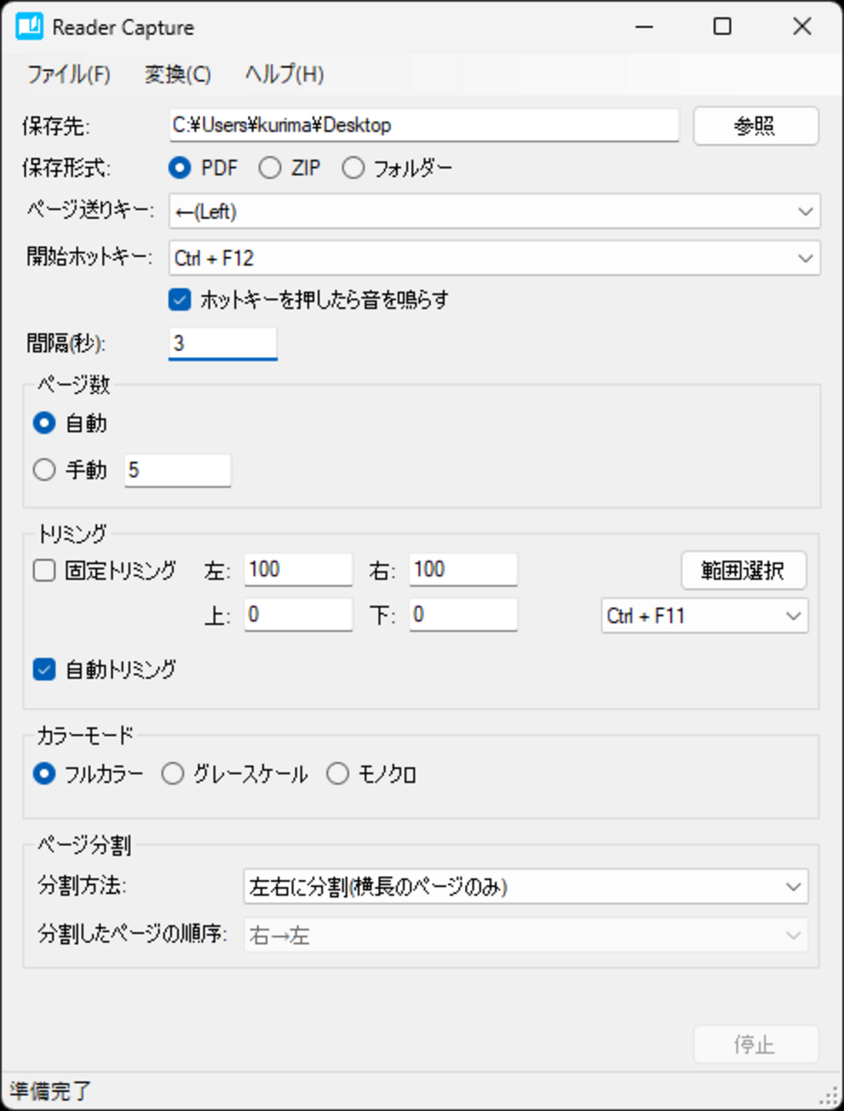Select ZIP as save format
The image size is (844, 1111).
tap(270, 168)
